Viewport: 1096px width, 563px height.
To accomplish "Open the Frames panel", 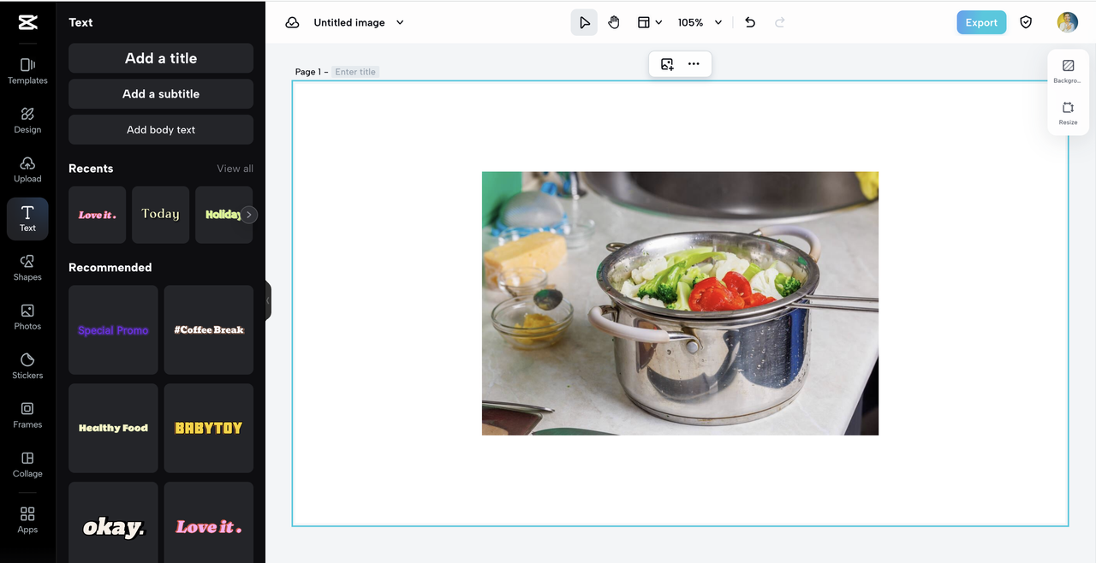I will pyautogui.click(x=27, y=415).
